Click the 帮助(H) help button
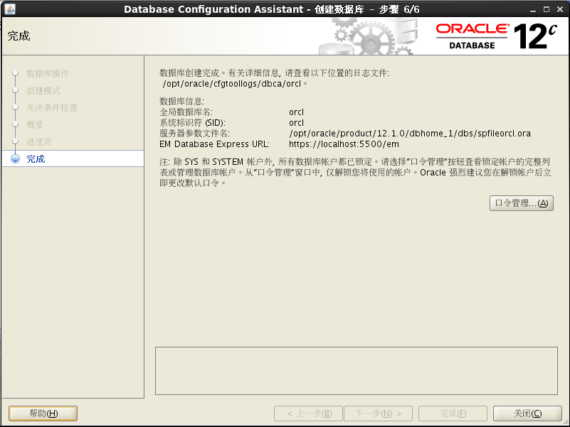 click(x=43, y=414)
